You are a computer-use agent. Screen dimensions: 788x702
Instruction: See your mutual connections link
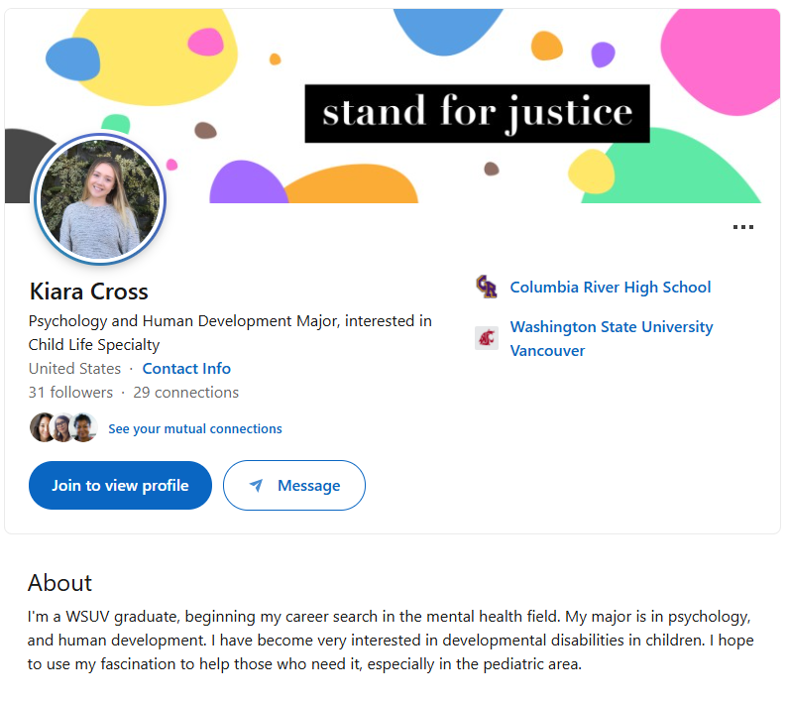[x=195, y=429]
